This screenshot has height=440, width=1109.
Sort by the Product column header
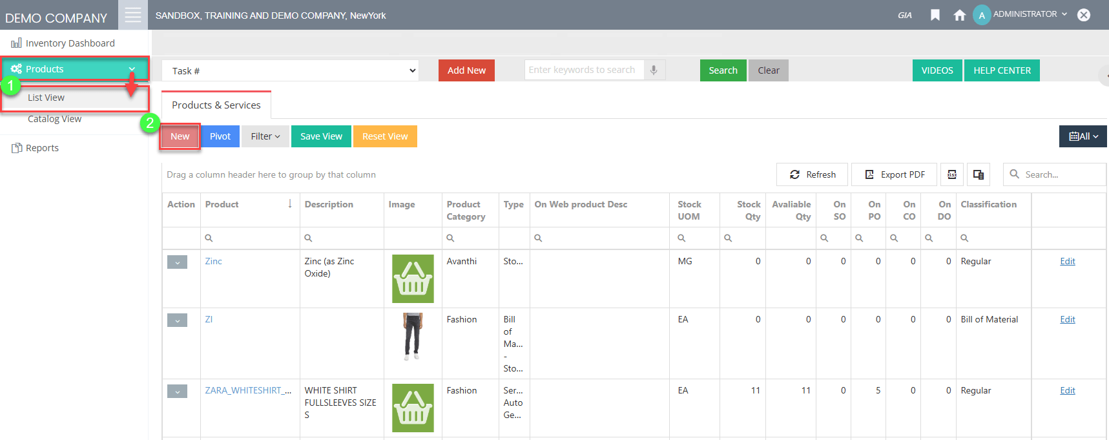tap(222, 204)
